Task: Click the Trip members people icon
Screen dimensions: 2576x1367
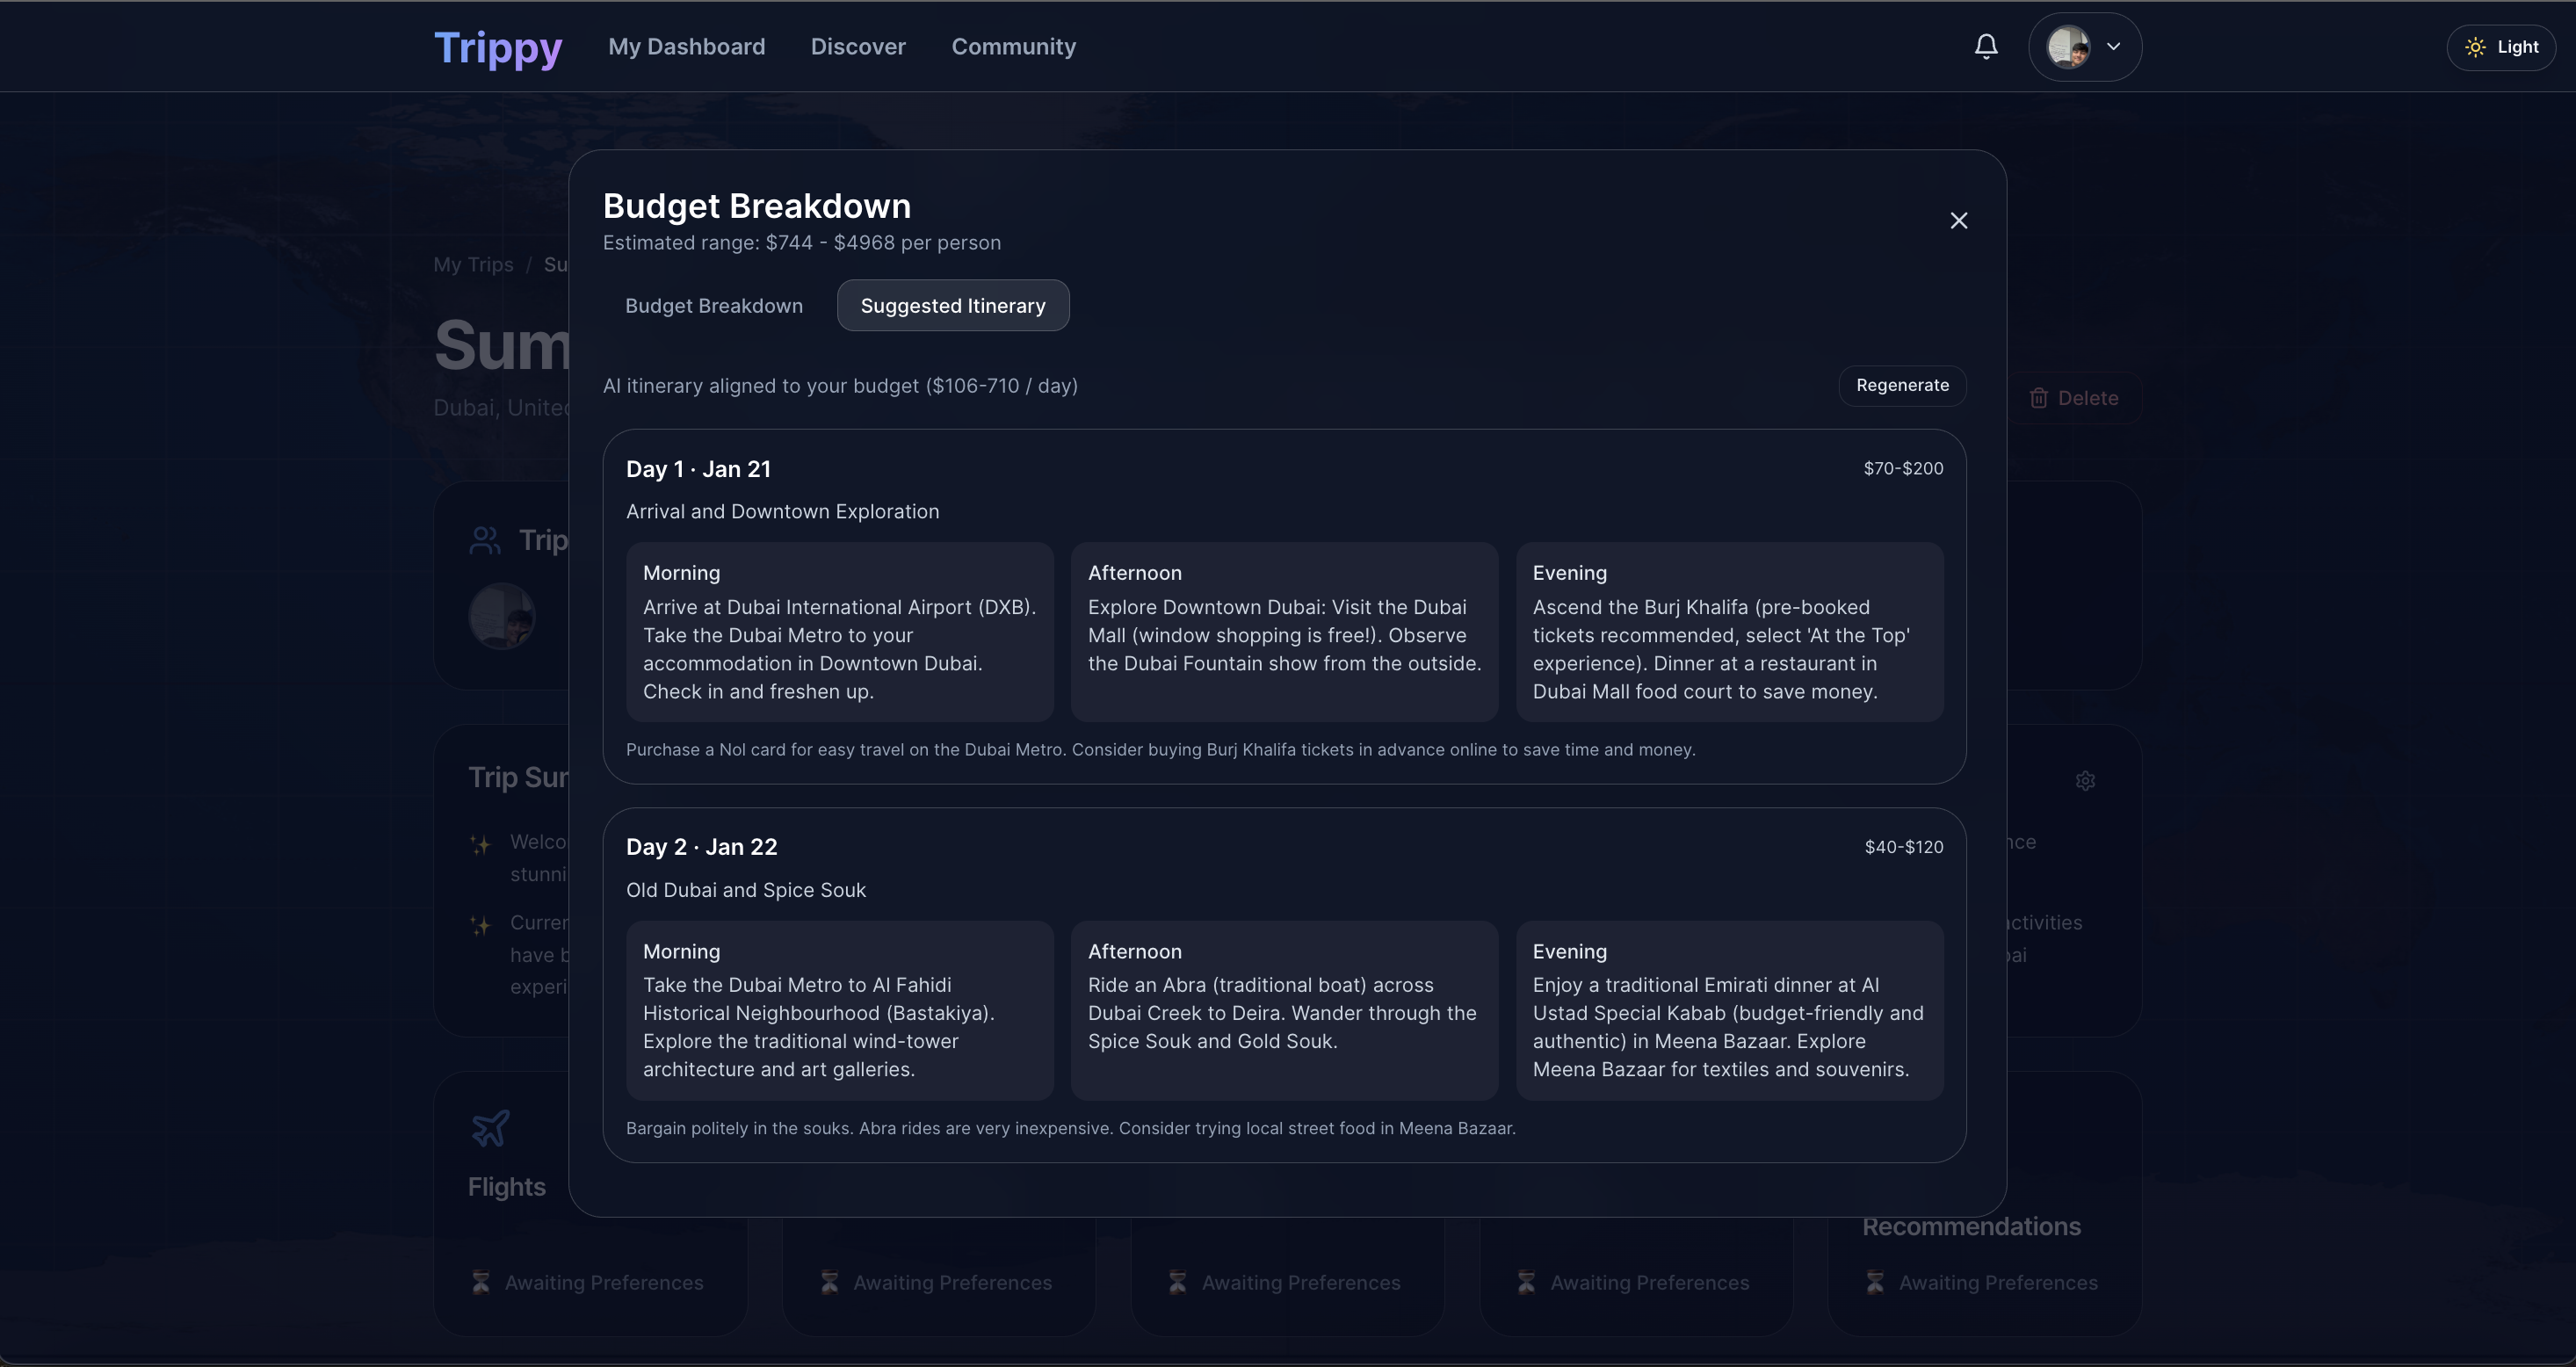Action: click(485, 540)
